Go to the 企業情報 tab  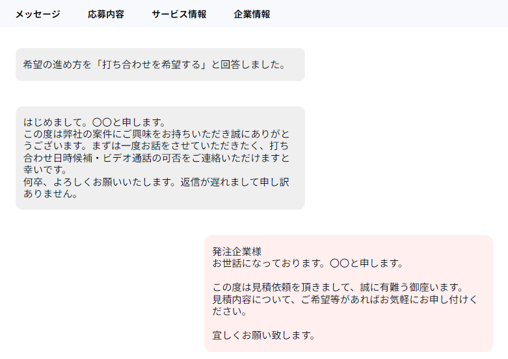252,14
